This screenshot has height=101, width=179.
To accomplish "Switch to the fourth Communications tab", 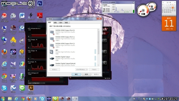I will [67, 22].
